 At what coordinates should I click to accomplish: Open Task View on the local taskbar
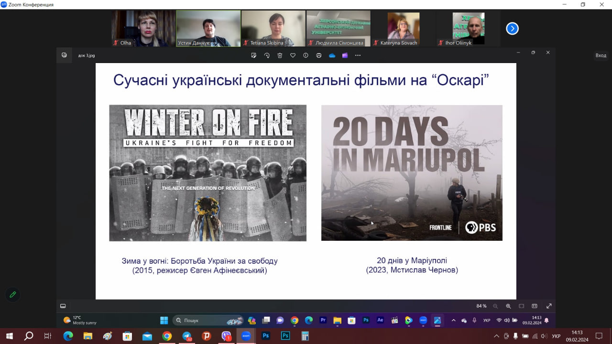click(x=48, y=336)
